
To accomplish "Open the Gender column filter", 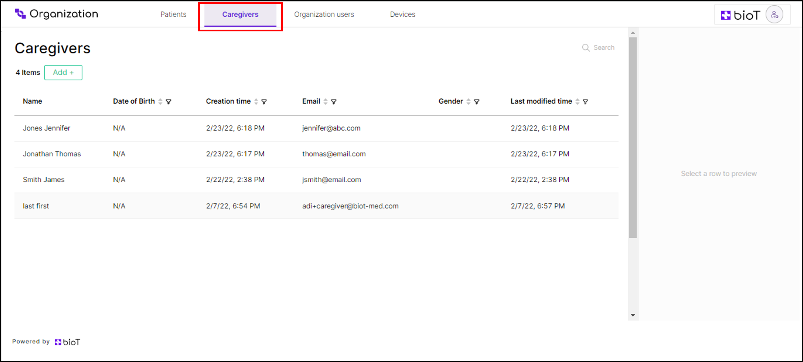I will [477, 102].
